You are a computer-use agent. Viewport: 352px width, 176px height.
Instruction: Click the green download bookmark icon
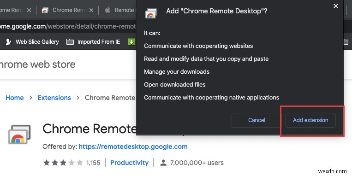pos(131,42)
